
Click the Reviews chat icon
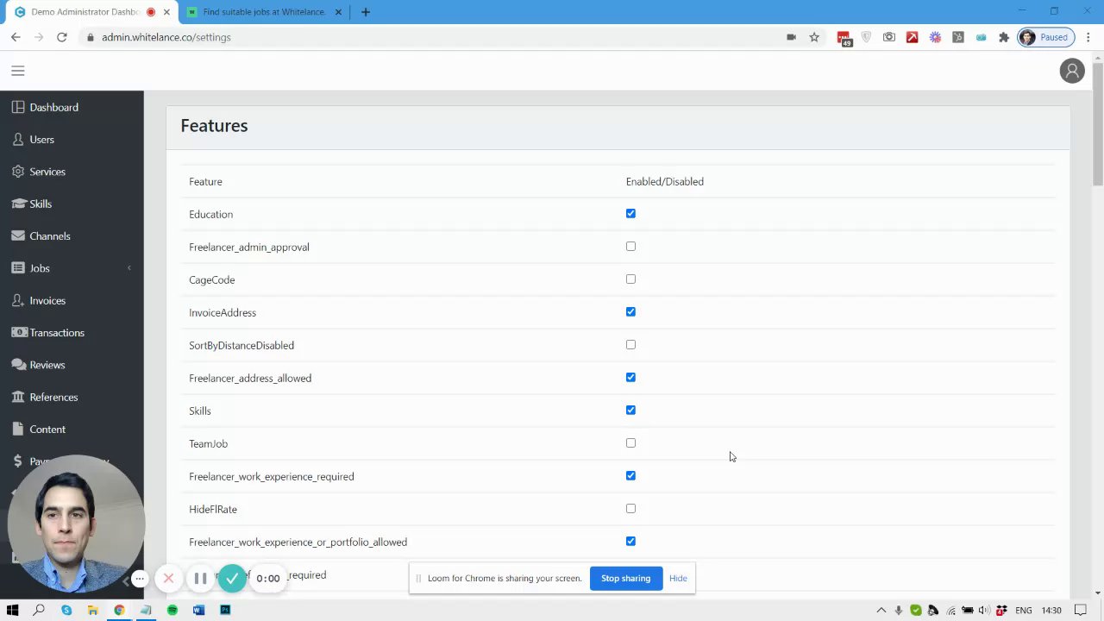click(x=18, y=365)
